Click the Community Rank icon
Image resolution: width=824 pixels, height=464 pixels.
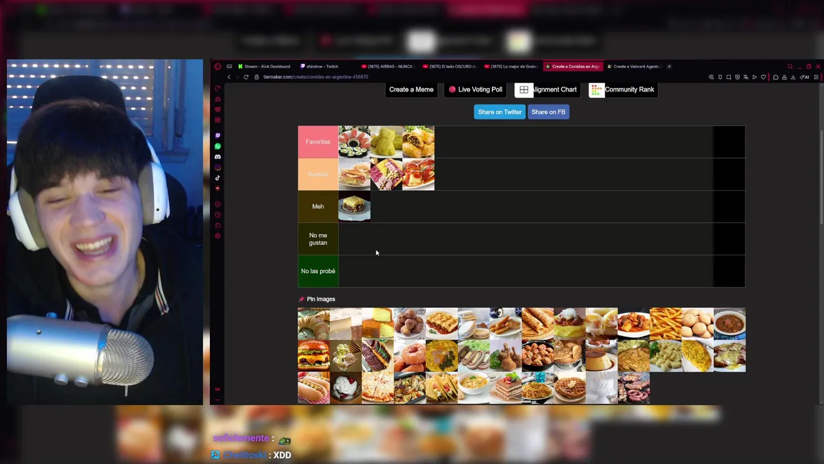pos(597,90)
